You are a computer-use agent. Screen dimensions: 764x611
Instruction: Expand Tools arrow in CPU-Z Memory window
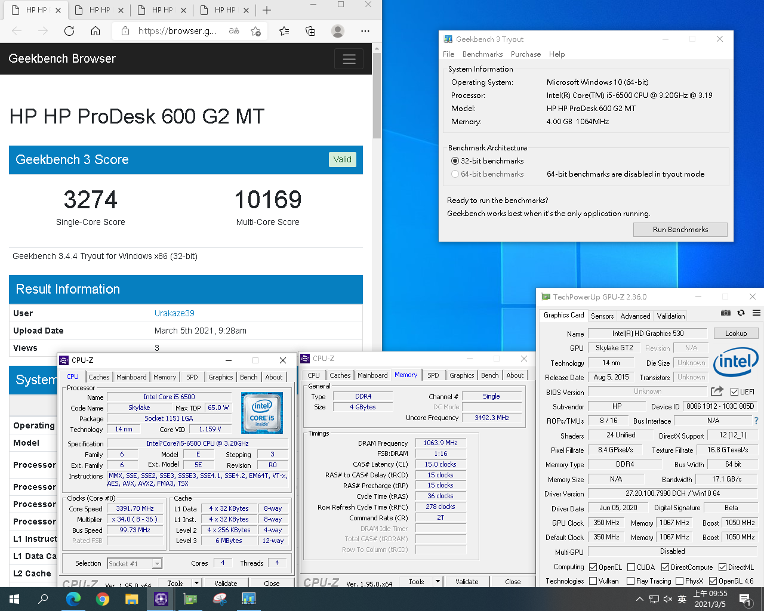click(x=438, y=581)
